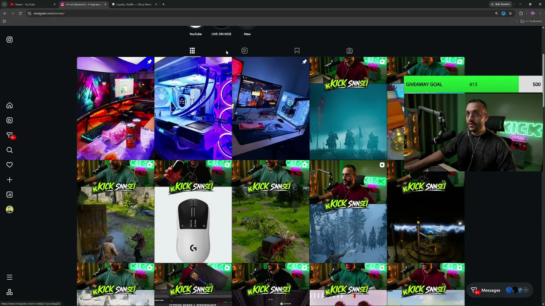Click the Instagram logo in the sidebar

(9, 40)
